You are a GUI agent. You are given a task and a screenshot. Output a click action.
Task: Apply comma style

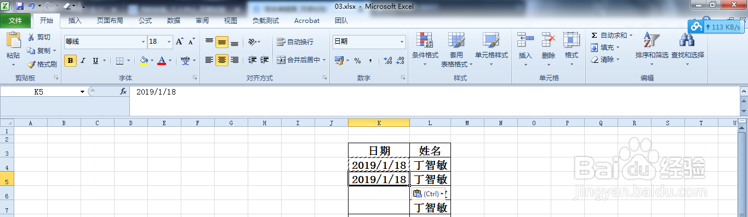point(370,60)
